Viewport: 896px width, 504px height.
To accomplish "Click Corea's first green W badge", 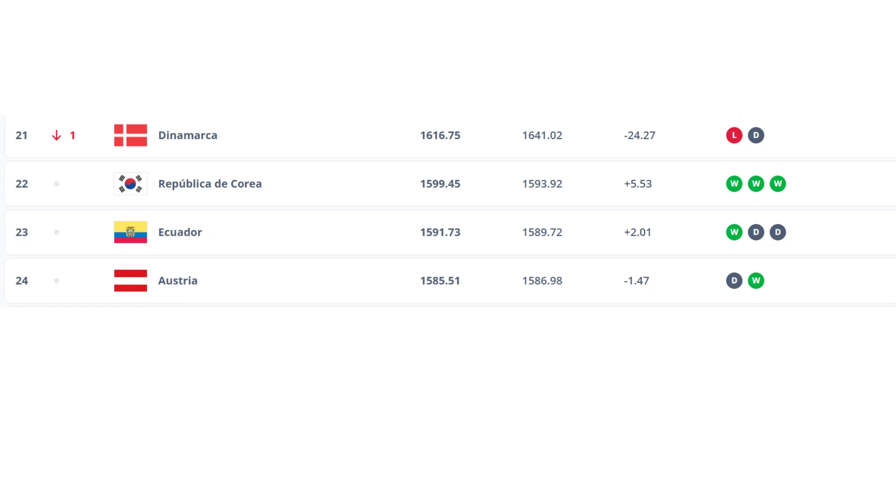I will 734,184.
